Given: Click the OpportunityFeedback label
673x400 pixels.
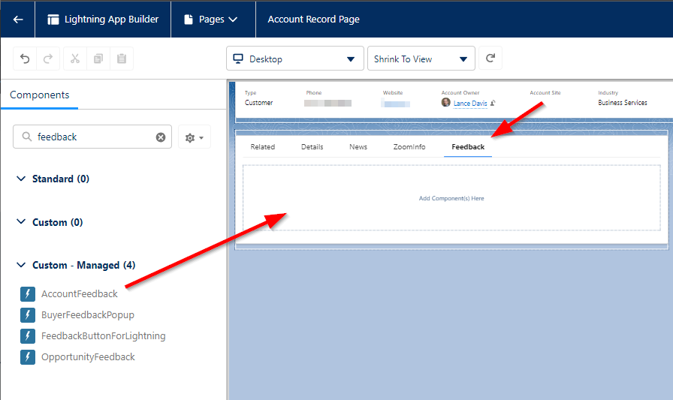Looking at the screenshot, I should pyautogui.click(x=88, y=356).
